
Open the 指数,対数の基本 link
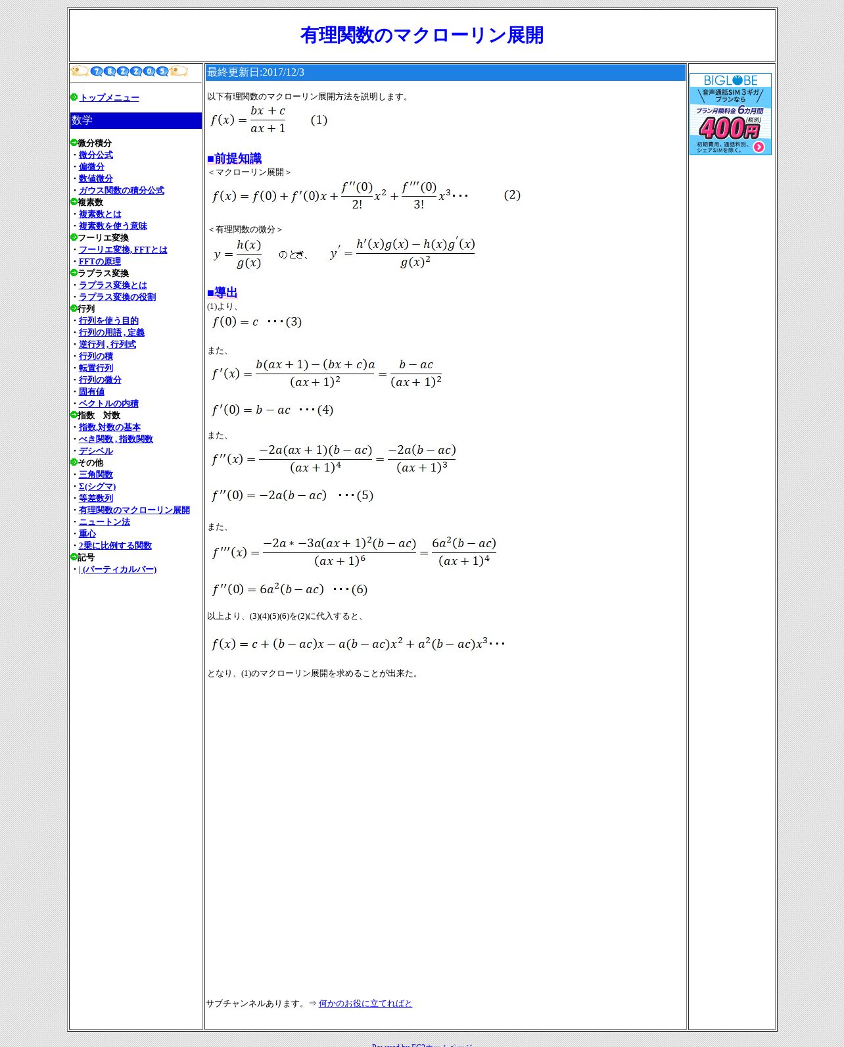tap(110, 427)
